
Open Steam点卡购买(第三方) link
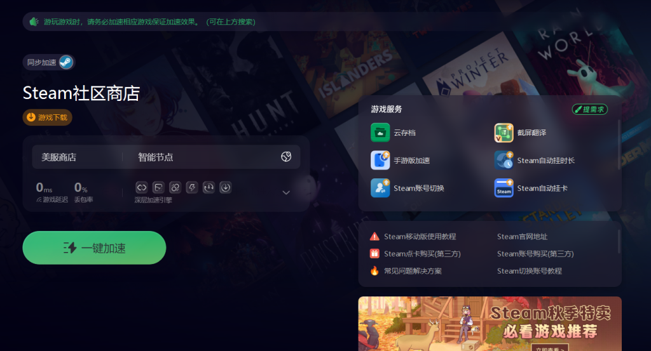422,254
